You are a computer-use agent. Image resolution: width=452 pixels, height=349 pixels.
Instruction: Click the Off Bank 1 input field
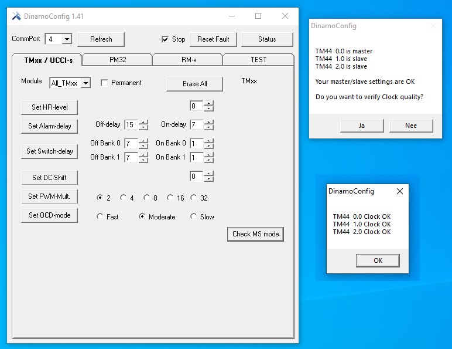(x=131, y=157)
